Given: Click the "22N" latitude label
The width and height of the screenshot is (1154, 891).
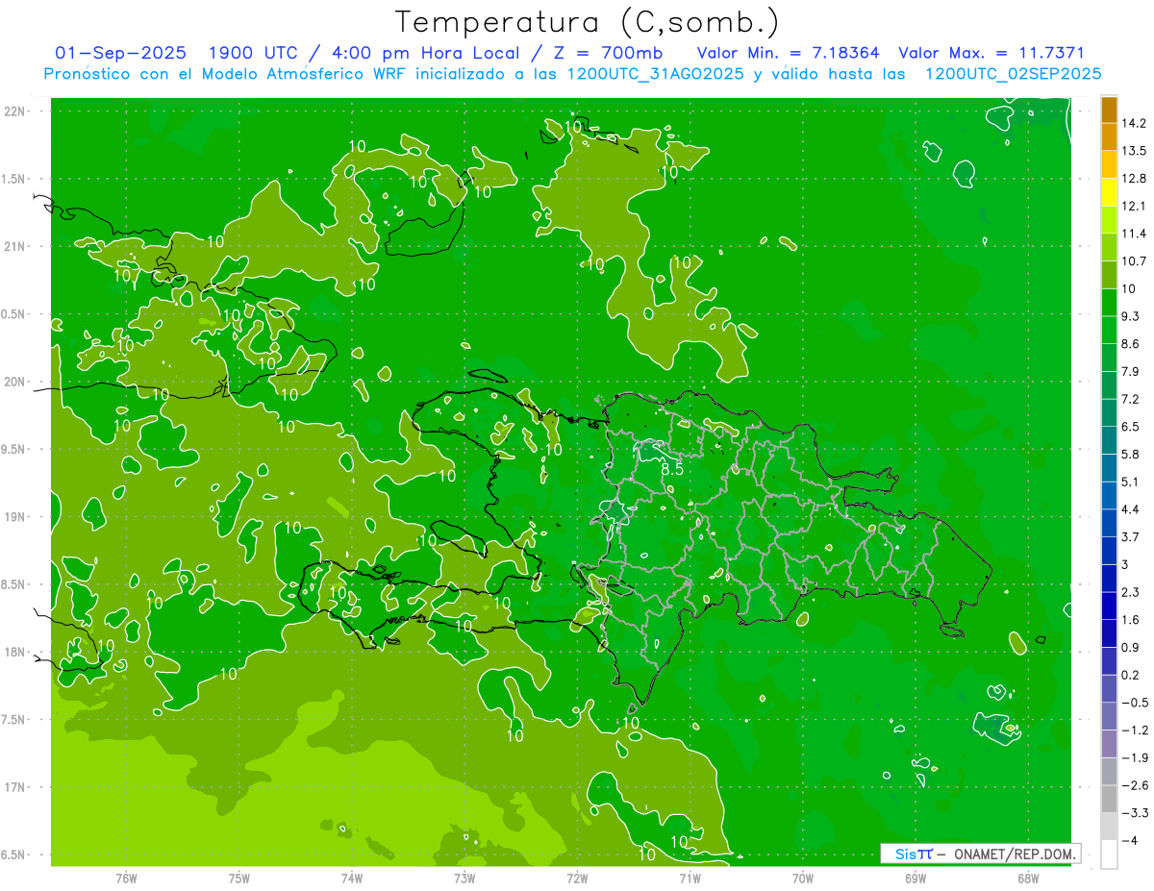Looking at the screenshot, I should pyautogui.click(x=16, y=111).
